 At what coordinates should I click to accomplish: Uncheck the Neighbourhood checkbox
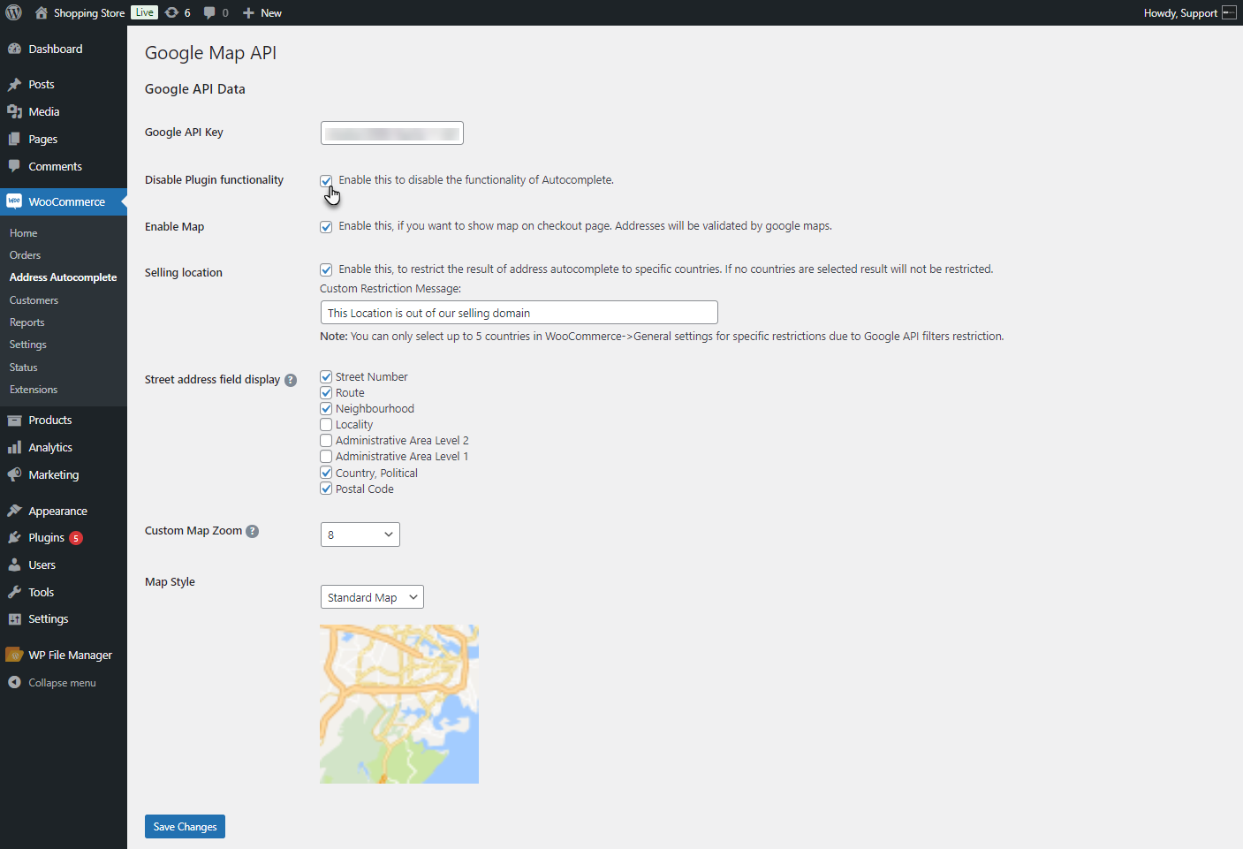point(326,409)
